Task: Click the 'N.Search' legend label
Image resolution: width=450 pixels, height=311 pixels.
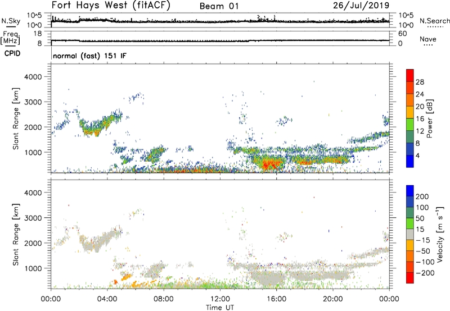Action: pyautogui.click(x=434, y=21)
